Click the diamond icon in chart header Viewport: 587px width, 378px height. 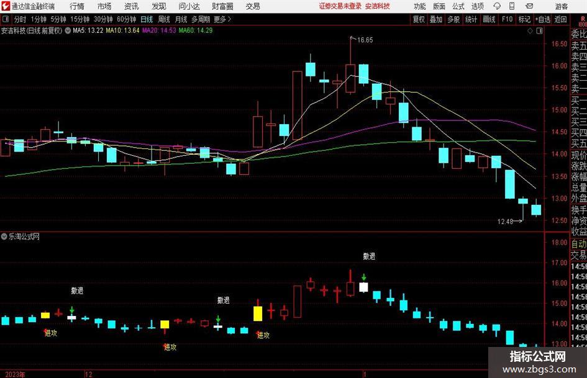(530, 31)
